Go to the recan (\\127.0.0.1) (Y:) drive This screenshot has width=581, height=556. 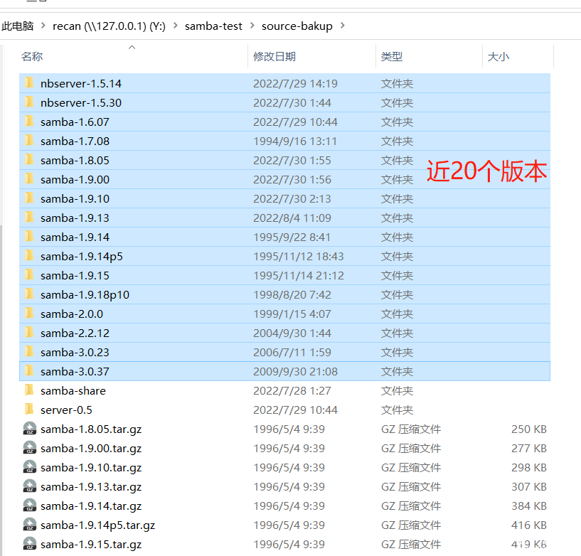[109, 26]
